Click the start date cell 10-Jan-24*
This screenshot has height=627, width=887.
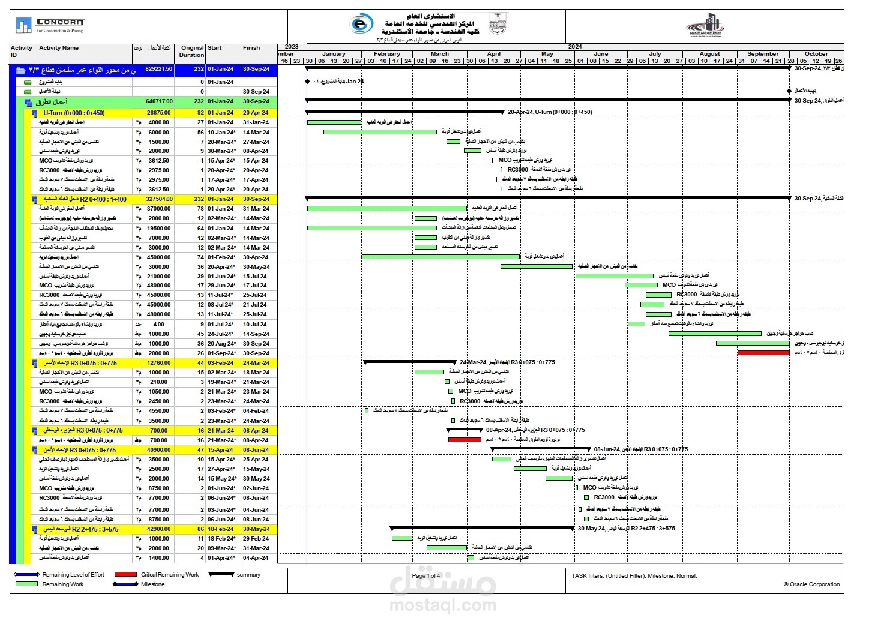222,133
